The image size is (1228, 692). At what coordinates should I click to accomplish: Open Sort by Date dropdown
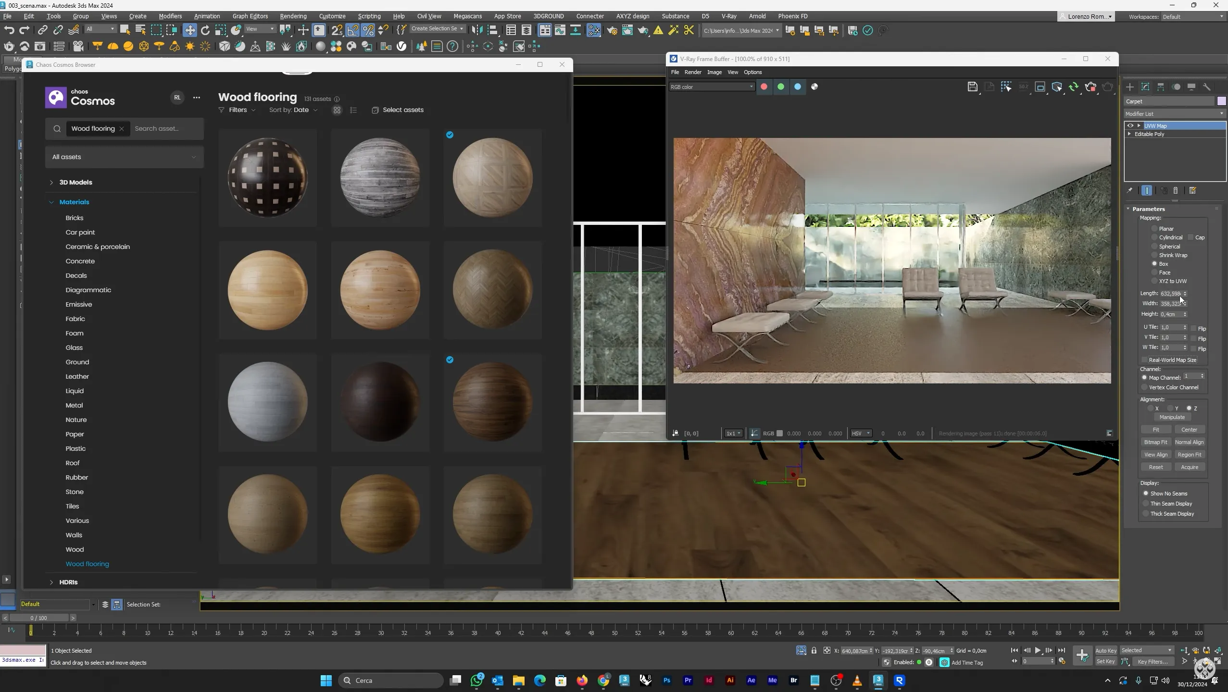click(x=293, y=110)
